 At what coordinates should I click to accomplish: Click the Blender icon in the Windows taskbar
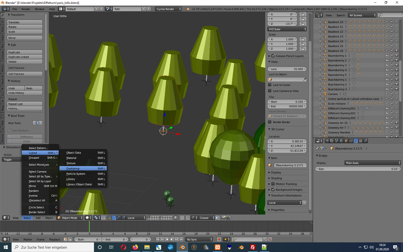point(182,247)
